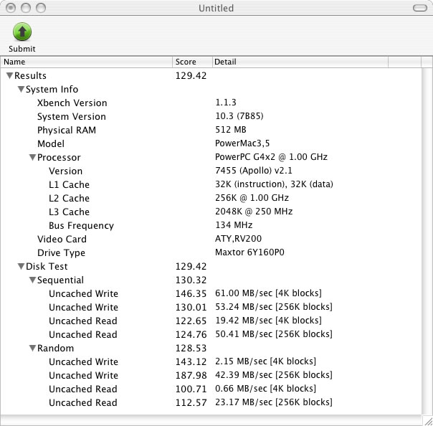
Task: Click the score value 143.12
Action: pyautogui.click(x=191, y=362)
